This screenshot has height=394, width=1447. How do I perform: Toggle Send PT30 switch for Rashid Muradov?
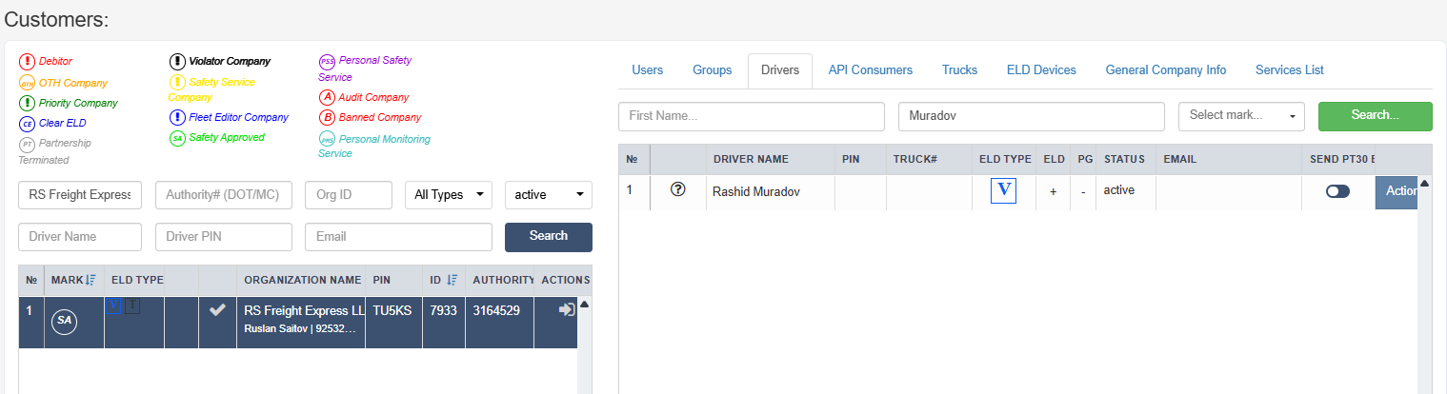pyautogui.click(x=1337, y=191)
